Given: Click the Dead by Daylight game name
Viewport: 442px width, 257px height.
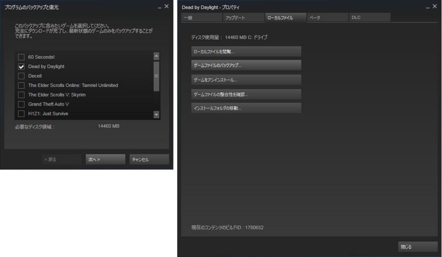Looking at the screenshot, I should pyautogui.click(x=46, y=66).
